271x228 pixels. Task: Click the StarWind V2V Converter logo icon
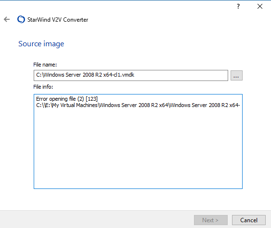click(21, 19)
